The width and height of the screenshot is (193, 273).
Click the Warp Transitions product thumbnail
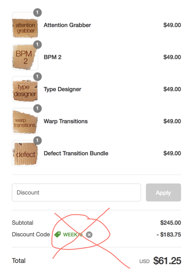(25, 121)
